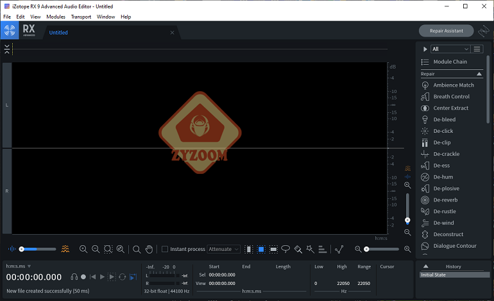Screen dimensions: 494x301
Task: Toggle the headphones input monitoring button
Action: coord(74,277)
